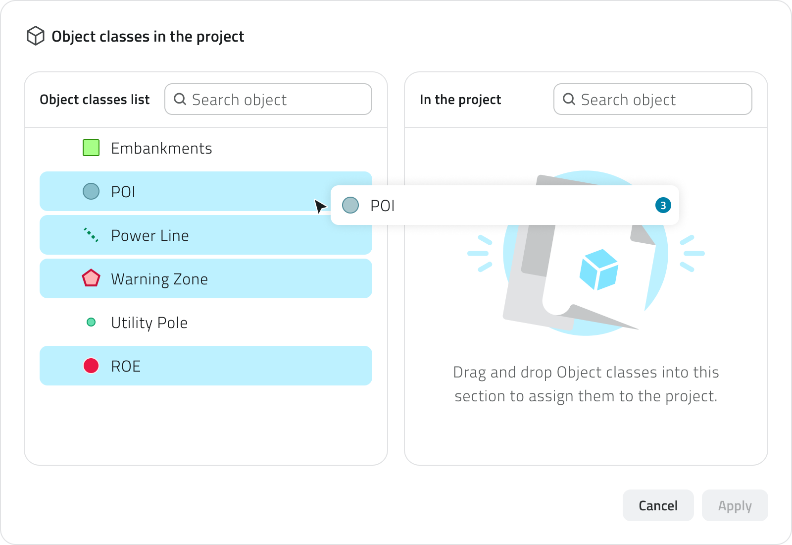Image resolution: width=792 pixels, height=545 pixels.
Task: Deselect the Warning Zone row
Action: point(205,278)
